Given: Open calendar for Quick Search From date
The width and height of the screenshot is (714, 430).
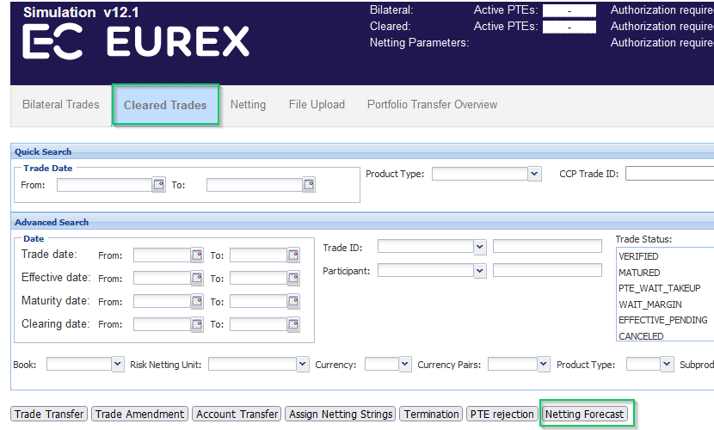Looking at the screenshot, I should (x=158, y=184).
